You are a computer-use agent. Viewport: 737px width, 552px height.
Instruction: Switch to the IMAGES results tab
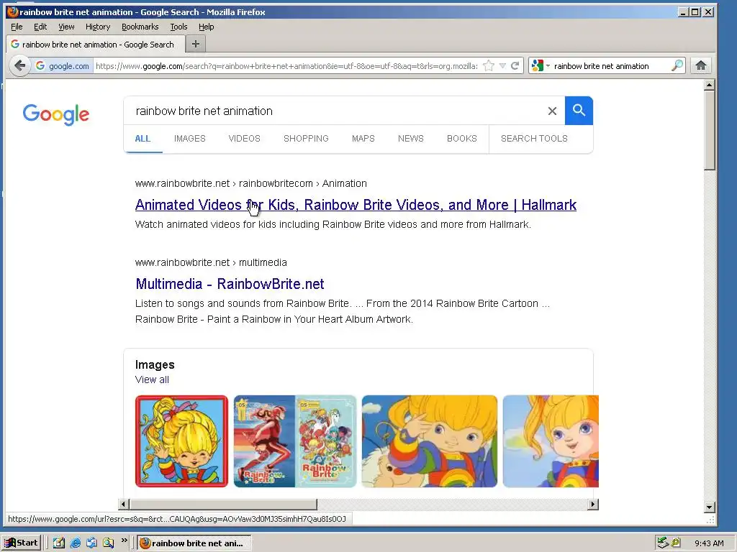point(190,139)
